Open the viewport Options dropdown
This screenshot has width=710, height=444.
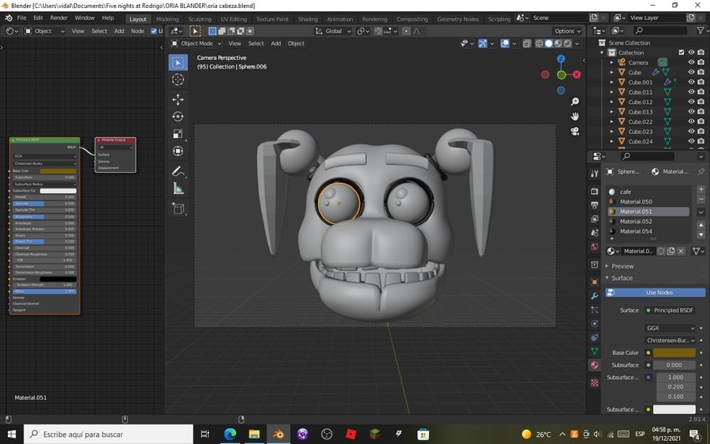point(567,32)
